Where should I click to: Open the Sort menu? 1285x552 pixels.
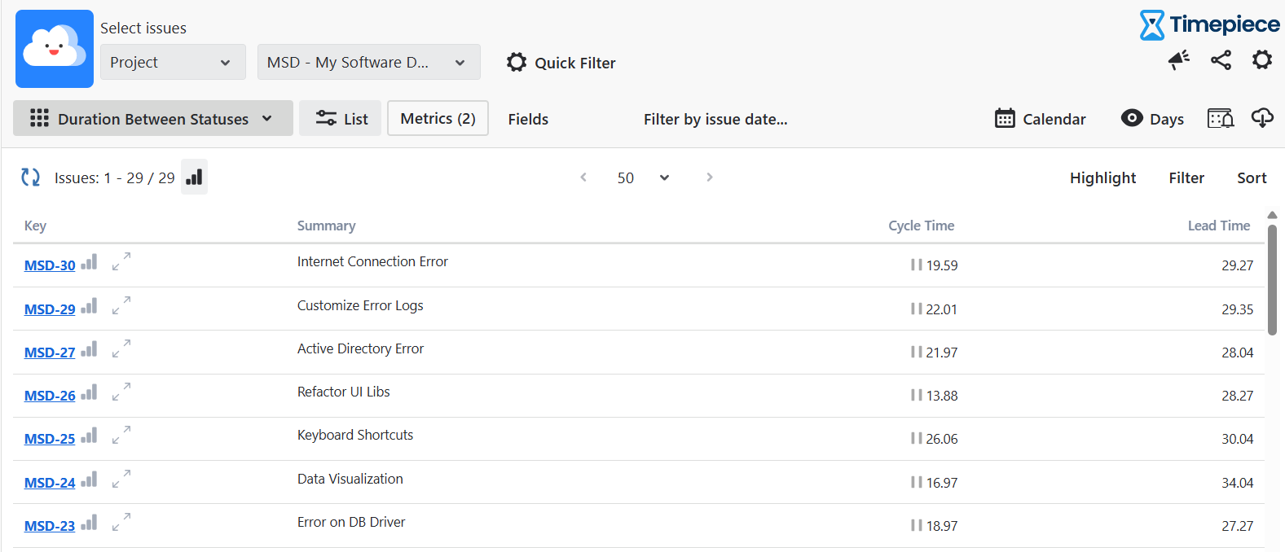point(1252,177)
